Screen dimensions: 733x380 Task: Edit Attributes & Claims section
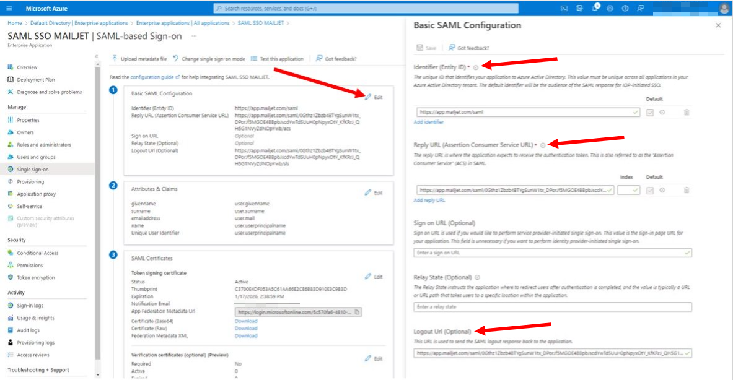[x=374, y=192]
